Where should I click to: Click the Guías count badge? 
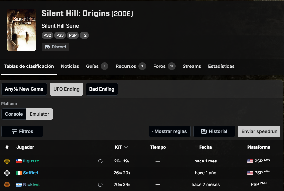coord(105,66)
